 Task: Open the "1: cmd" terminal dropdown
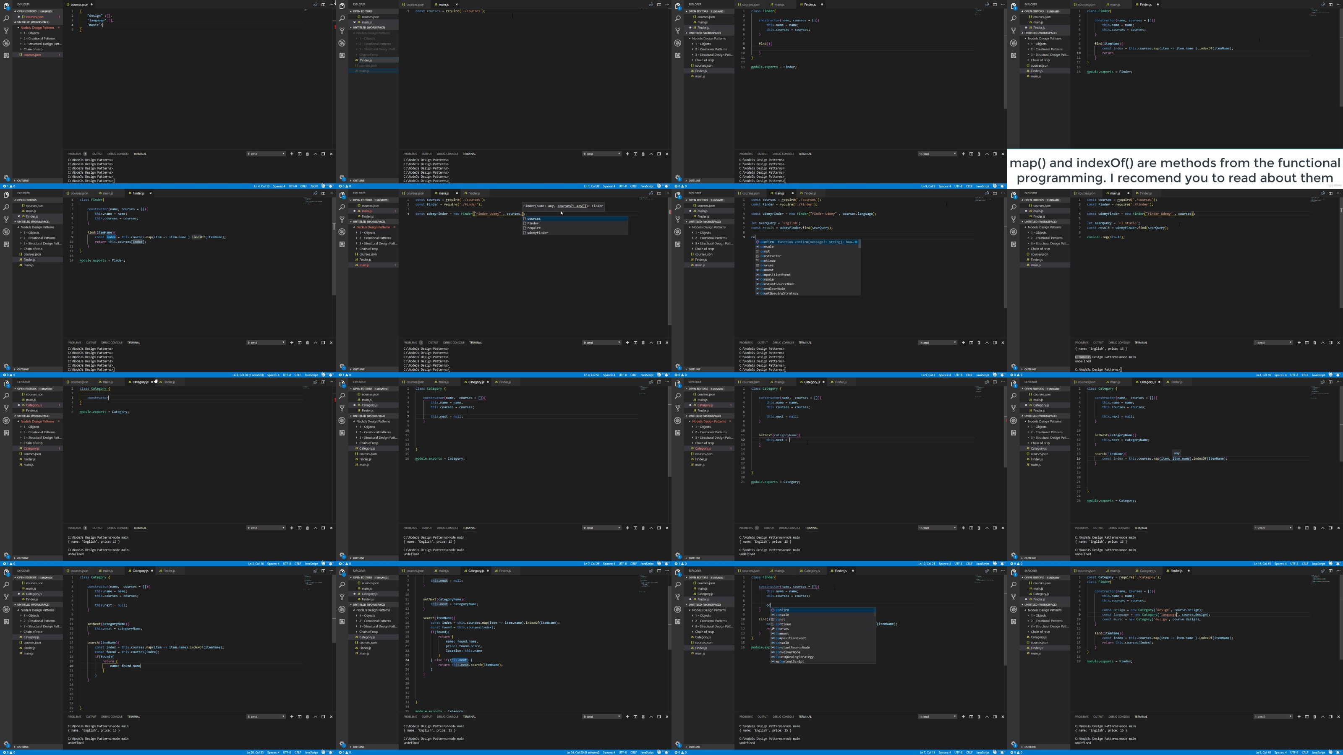point(266,154)
